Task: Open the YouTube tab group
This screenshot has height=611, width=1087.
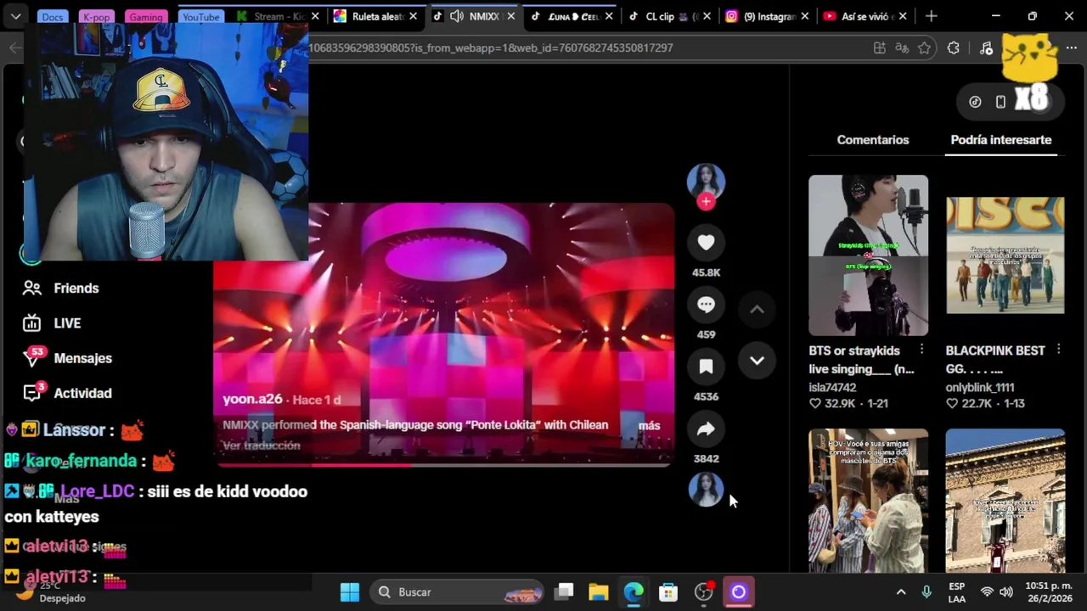Action: (201, 17)
